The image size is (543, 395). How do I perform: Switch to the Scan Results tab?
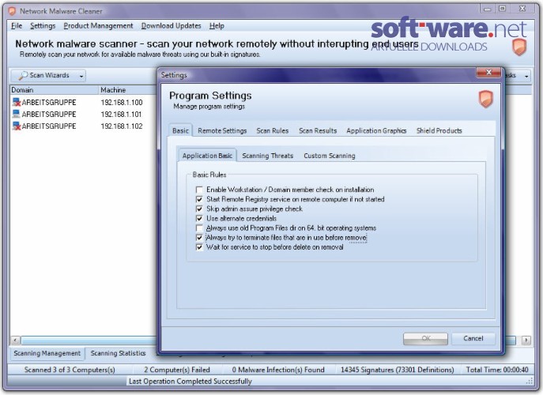click(x=318, y=131)
